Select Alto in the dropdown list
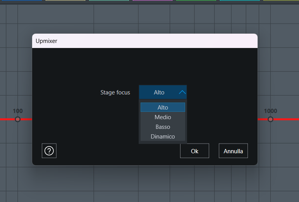The width and height of the screenshot is (299, 202). click(x=163, y=107)
